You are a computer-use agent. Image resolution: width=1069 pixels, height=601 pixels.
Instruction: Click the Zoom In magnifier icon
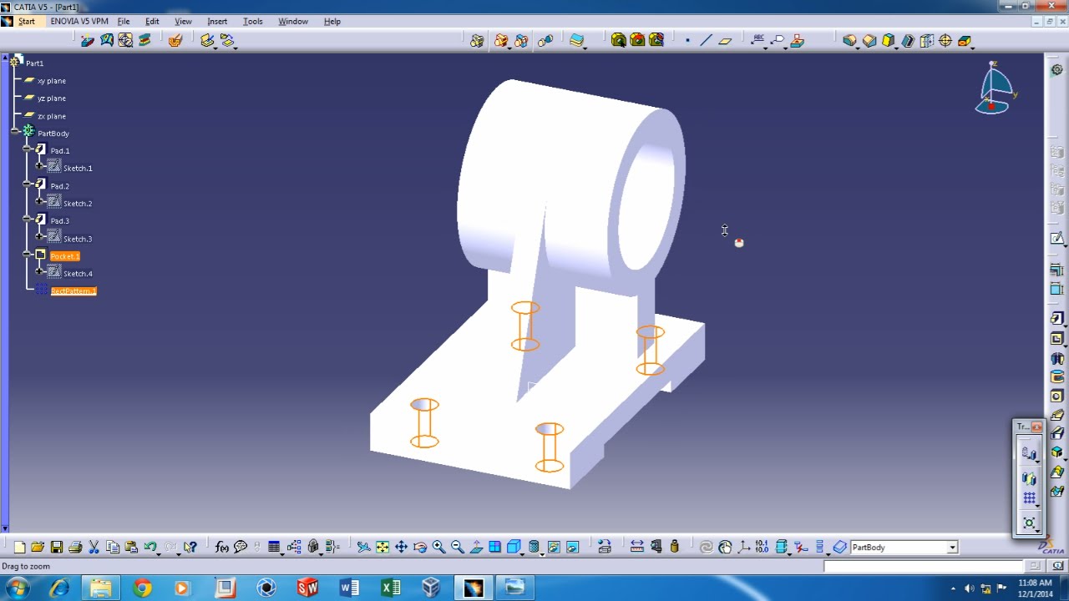[438, 548]
